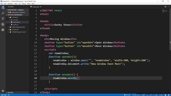Select index.html under Open Editors
171x96 pixels.
(x=17, y=13)
